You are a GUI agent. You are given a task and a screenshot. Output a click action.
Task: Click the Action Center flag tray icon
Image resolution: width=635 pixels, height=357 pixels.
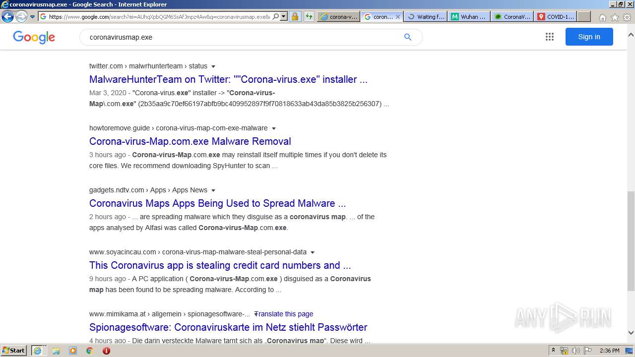coord(587,351)
